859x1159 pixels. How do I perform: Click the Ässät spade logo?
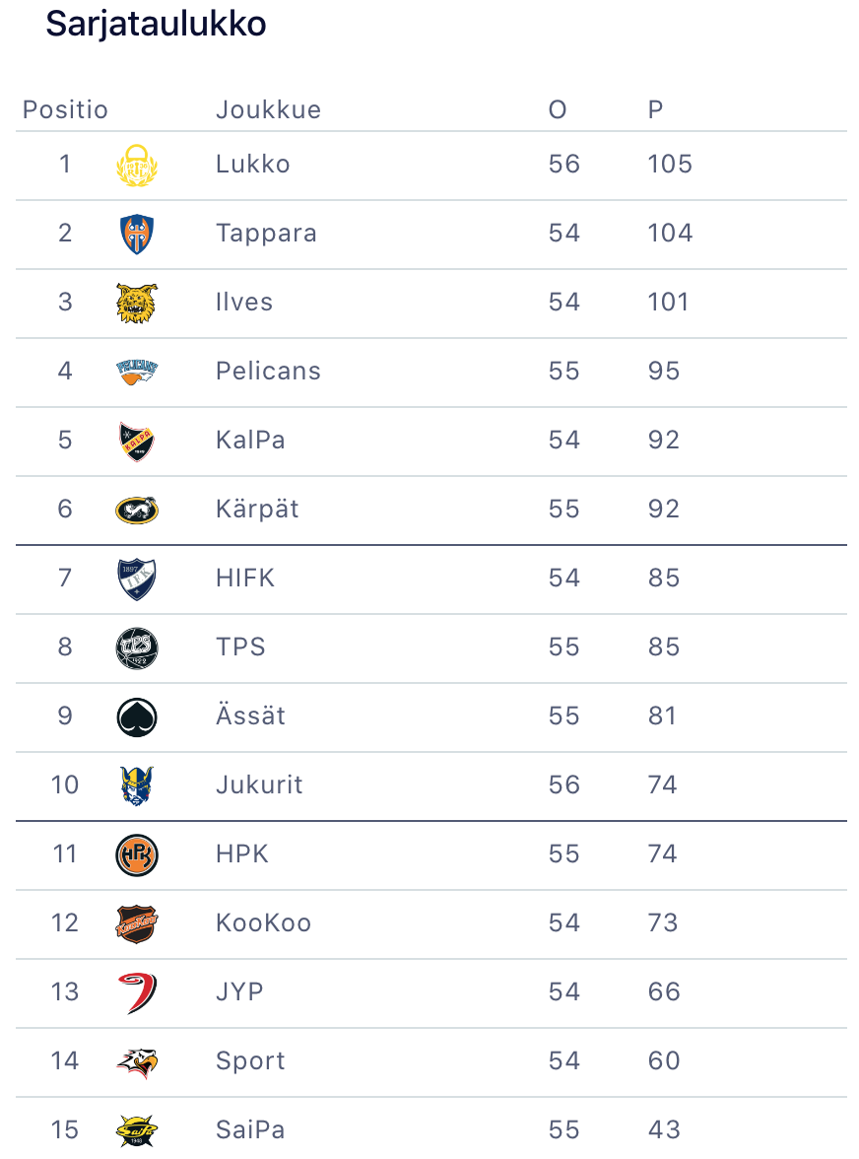pyautogui.click(x=137, y=716)
